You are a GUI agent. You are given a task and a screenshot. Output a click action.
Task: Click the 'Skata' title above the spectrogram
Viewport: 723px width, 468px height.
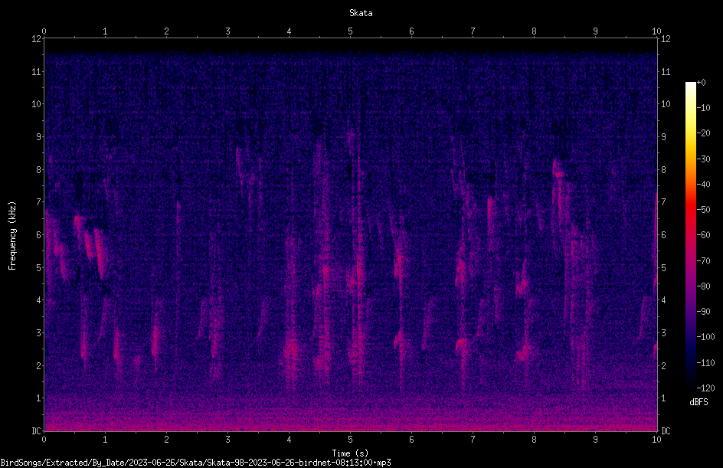(361, 13)
